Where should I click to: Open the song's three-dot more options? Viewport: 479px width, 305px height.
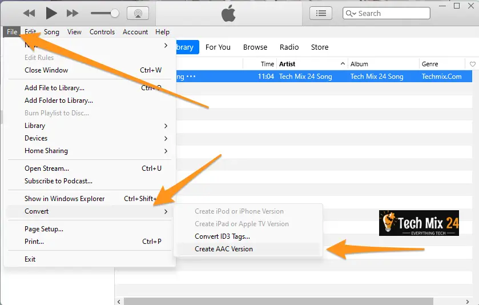pyautogui.click(x=191, y=77)
